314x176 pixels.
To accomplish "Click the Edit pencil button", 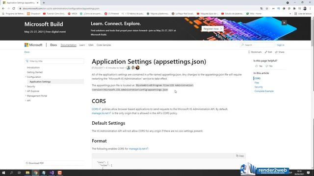I will click(268, 52).
